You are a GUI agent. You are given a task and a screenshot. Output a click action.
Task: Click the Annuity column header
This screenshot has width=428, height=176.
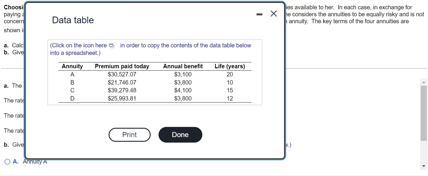point(72,66)
